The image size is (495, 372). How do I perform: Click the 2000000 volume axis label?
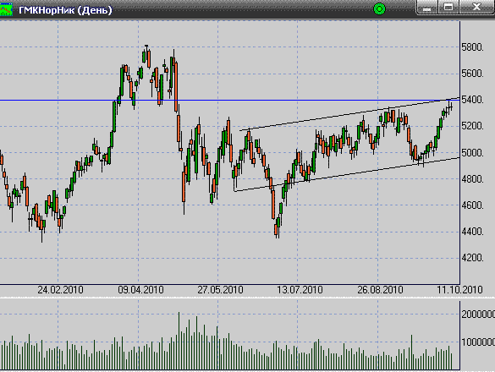(x=478, y=315)
